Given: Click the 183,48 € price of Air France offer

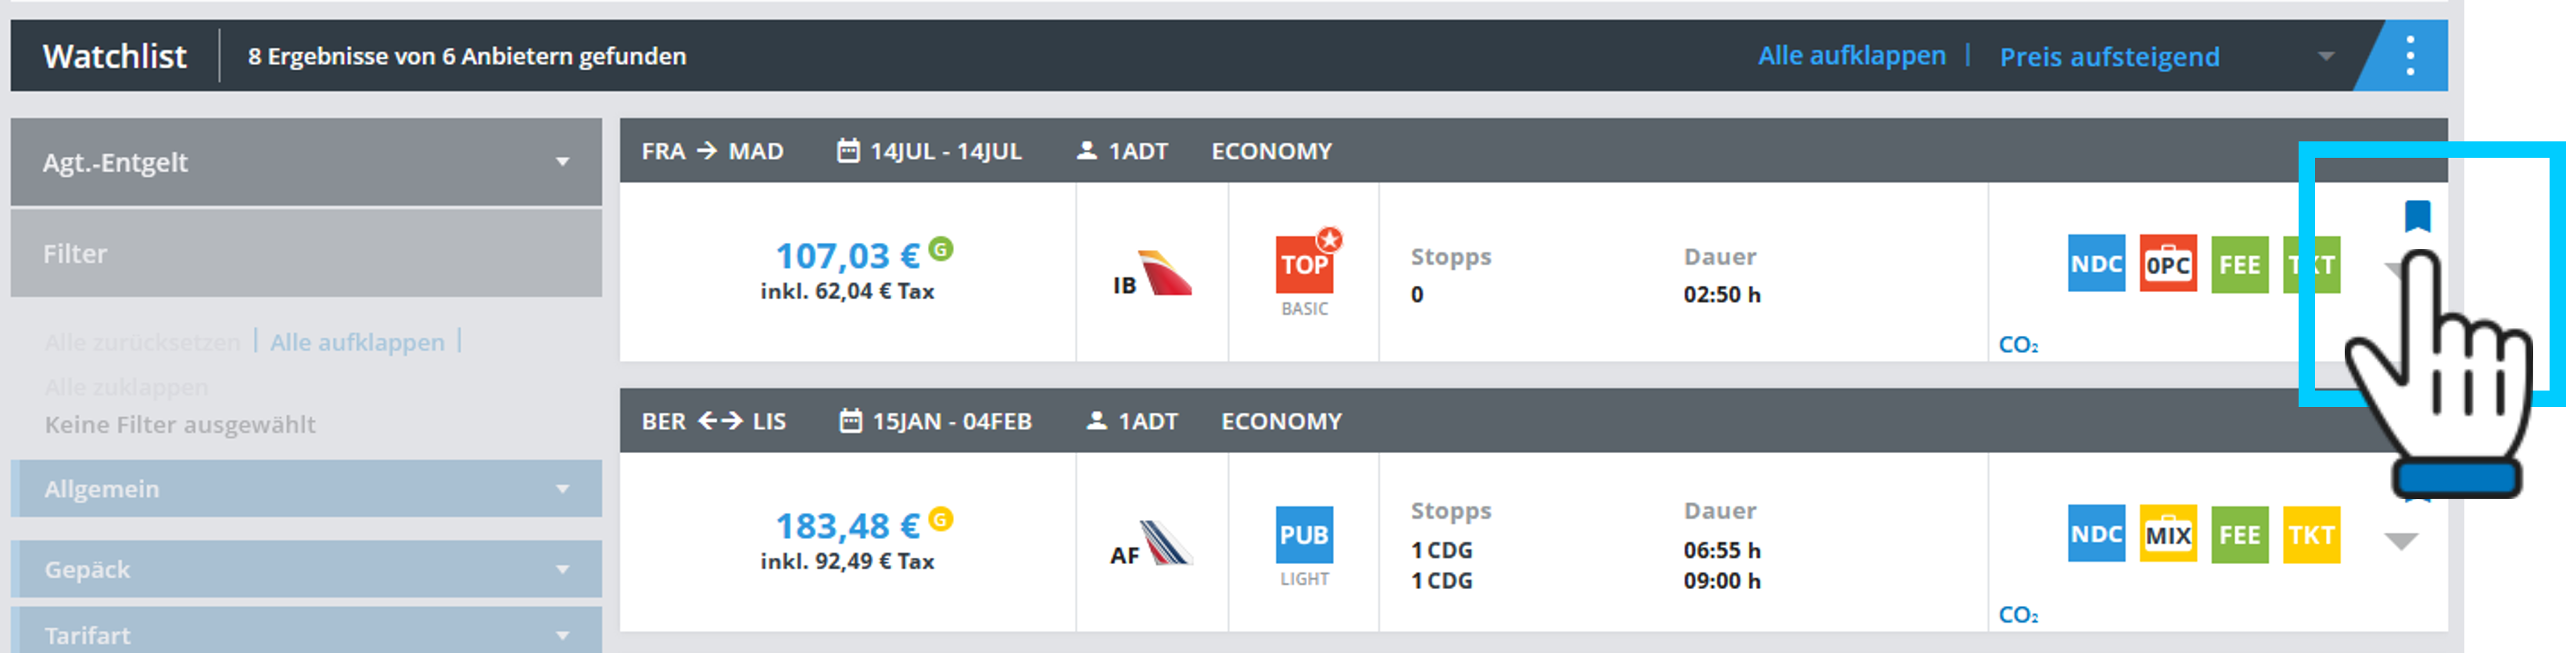Looking at the screenshot, I should coord(848,526).
